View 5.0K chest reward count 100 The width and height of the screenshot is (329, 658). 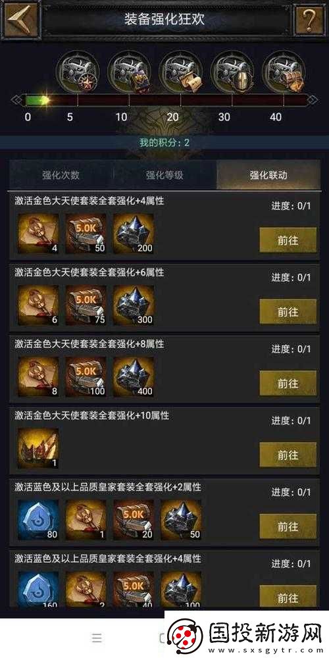[86, 377]
